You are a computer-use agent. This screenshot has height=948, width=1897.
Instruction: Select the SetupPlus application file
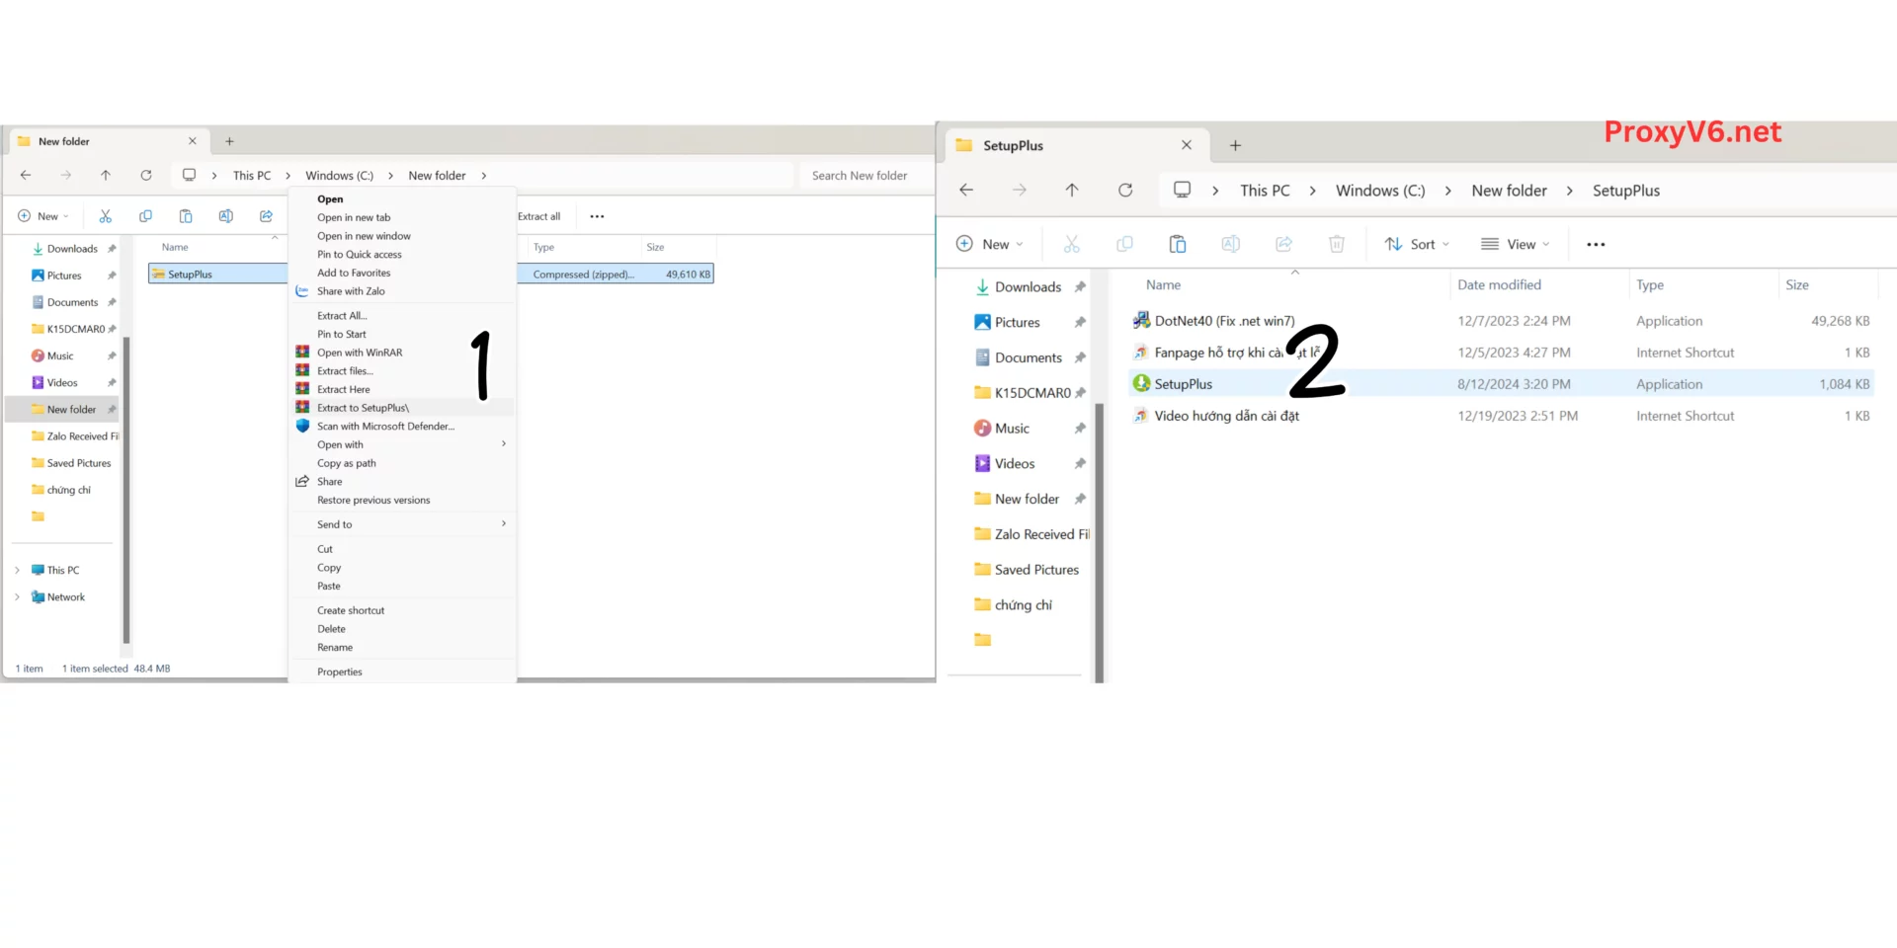pos(1501,384)
